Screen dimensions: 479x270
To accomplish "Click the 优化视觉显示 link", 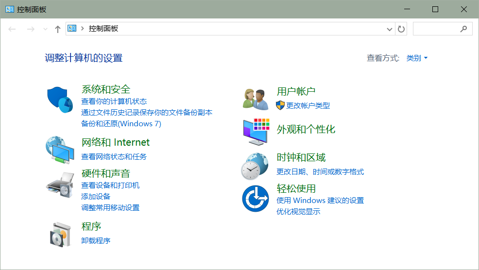I will tap(298, 211).
